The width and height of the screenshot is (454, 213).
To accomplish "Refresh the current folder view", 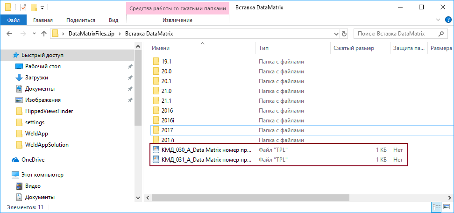I will 344,34.
